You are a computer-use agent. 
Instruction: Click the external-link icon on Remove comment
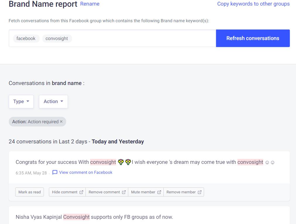pos(124,192)
